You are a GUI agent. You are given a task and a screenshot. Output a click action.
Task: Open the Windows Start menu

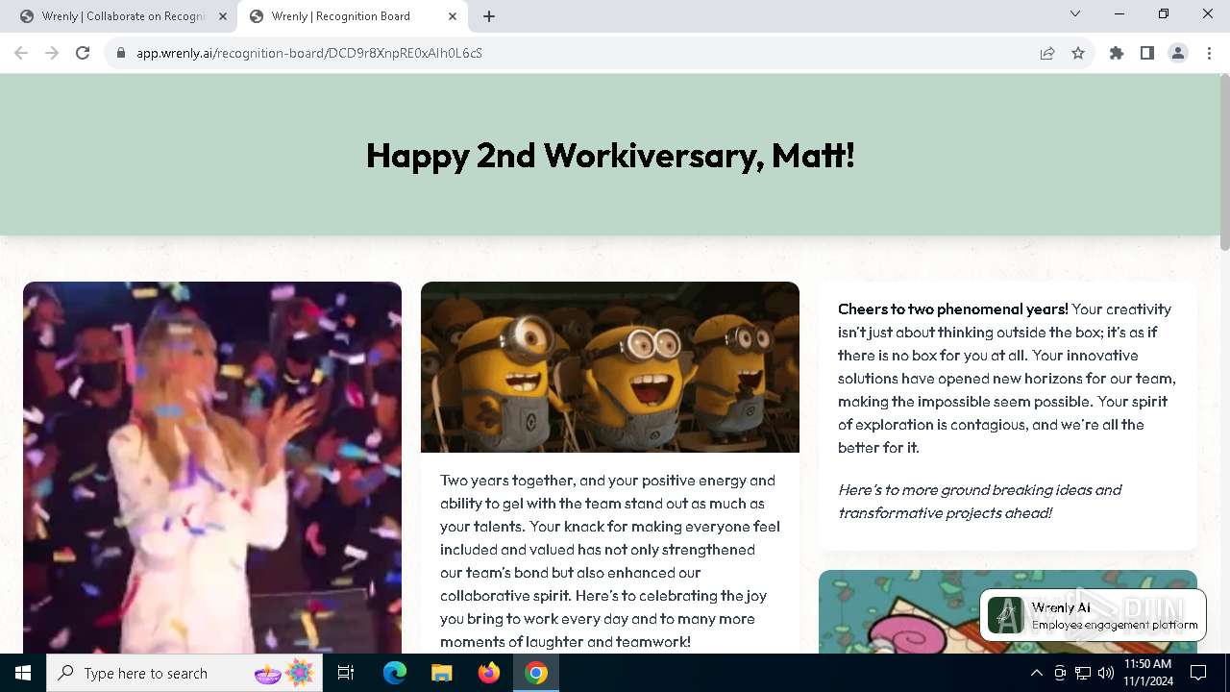(23, 673)
